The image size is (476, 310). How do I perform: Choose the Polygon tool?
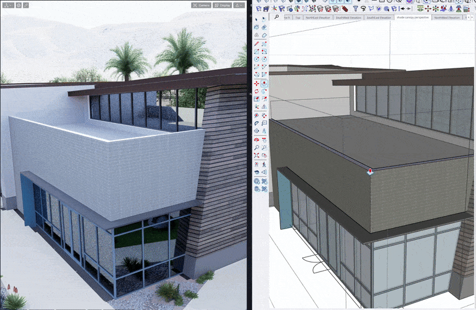tap(264, 59)
